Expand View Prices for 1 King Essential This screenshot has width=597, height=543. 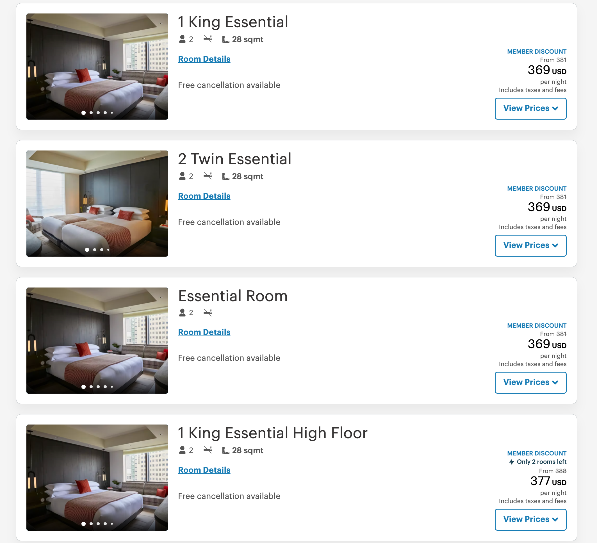click(x=530, y=108)
